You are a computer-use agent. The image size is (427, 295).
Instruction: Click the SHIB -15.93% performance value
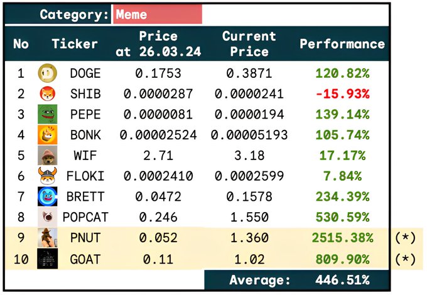click(342, 94)
